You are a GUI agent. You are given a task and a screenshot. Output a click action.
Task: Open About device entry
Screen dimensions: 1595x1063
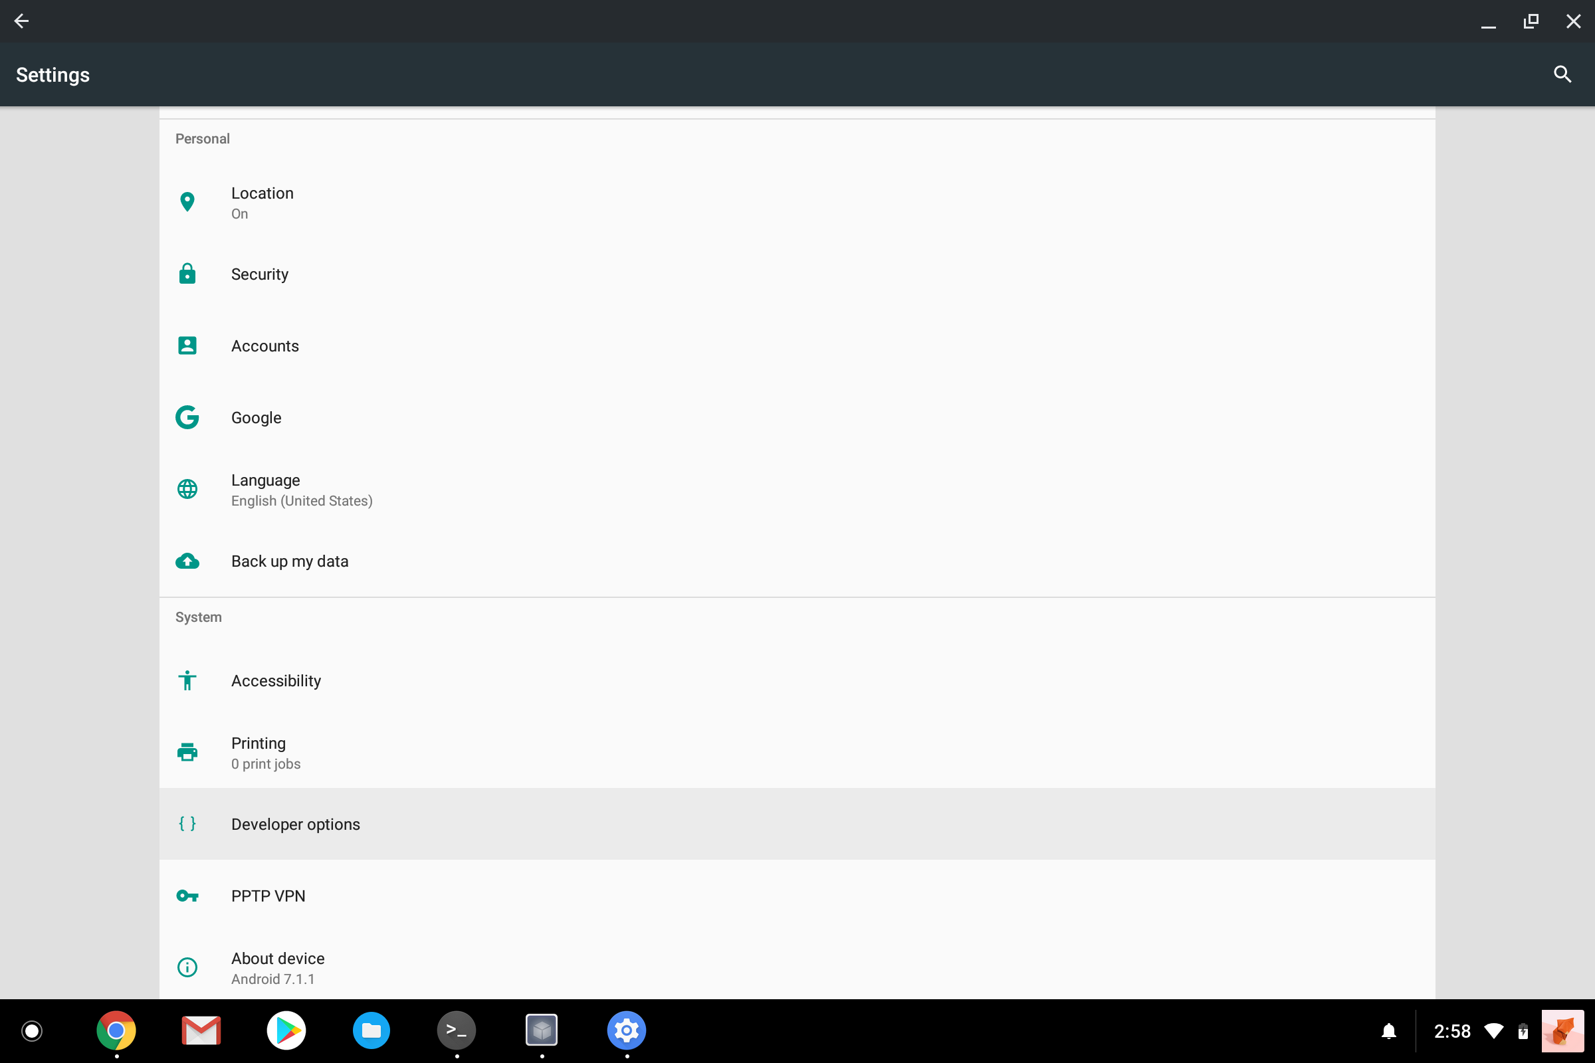coord(277,967)
